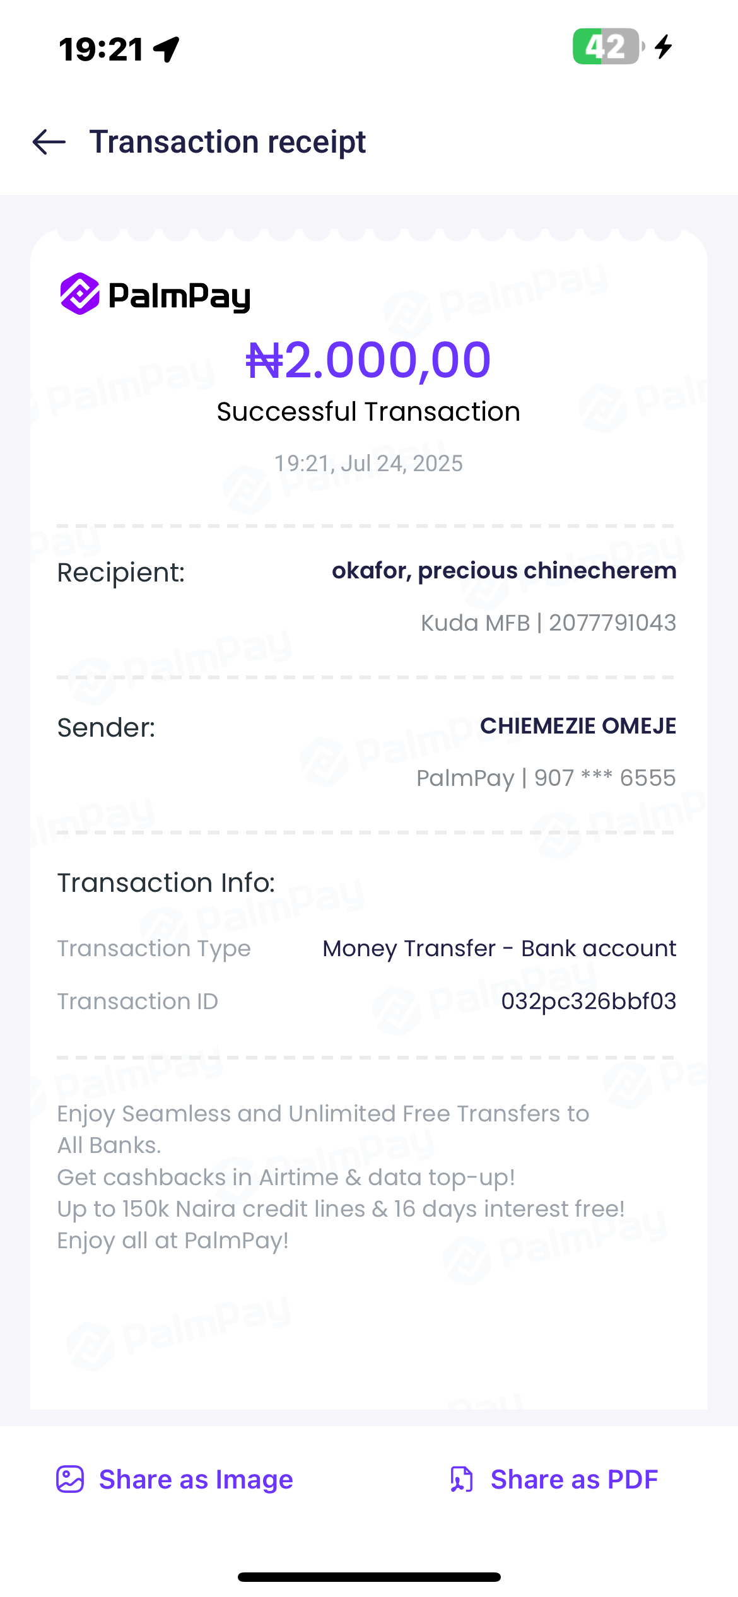The image size is (738, 1597).
Task: Tap the ₦2.000,00 amount
Action: point(368,360)
